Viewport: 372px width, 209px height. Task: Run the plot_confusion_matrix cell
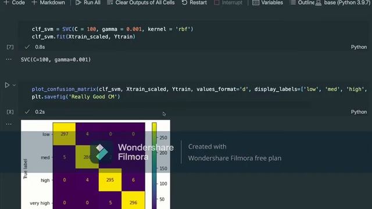tap(7, 85)
